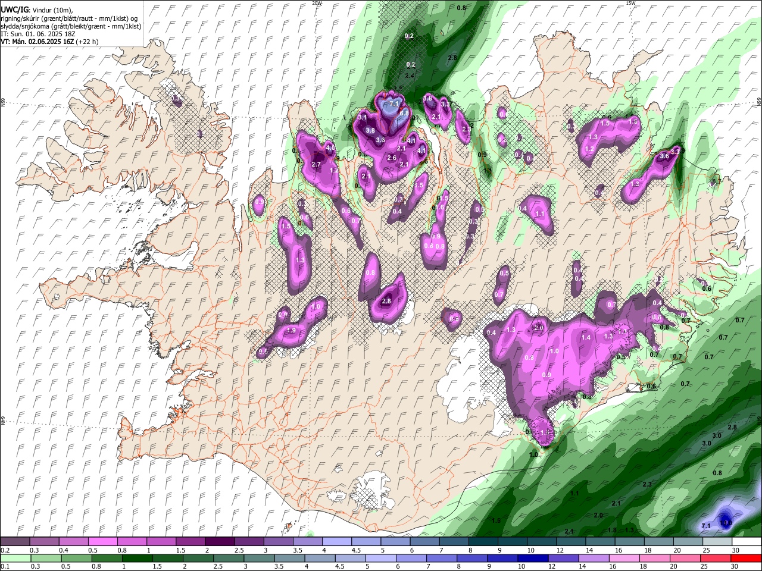Click snow legend swatch between 3 and 3.5

coord(278,542)
